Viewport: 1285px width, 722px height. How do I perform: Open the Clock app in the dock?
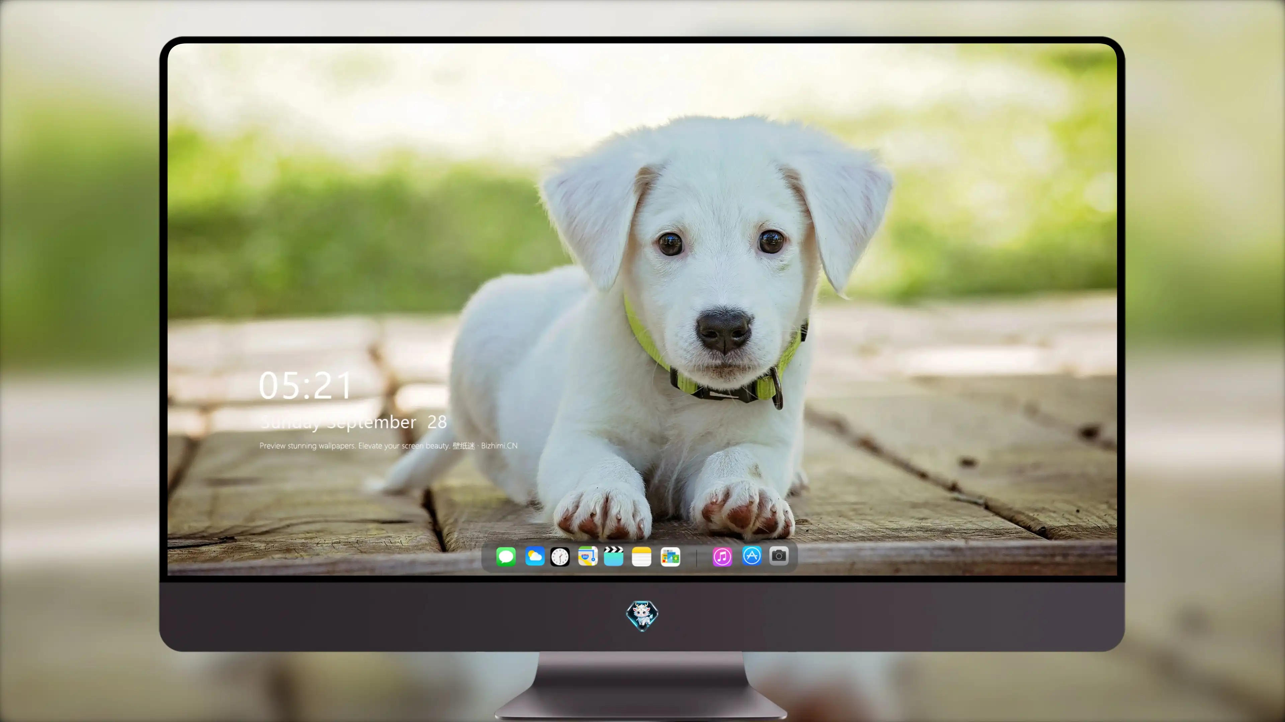tap(560, 557)
